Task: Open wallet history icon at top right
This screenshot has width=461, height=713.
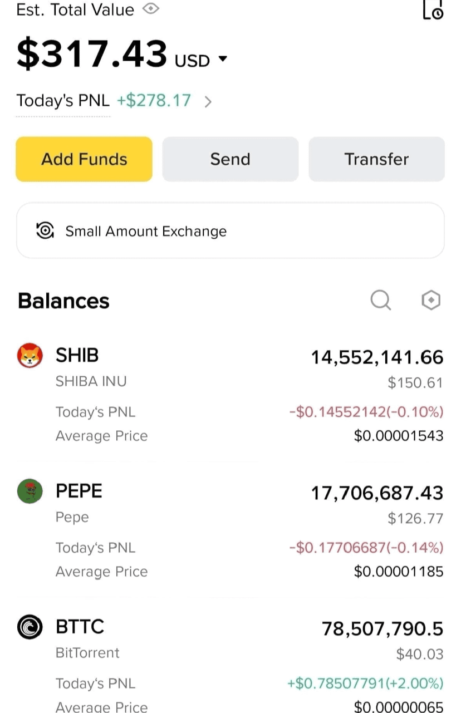Action: [433, 9]
